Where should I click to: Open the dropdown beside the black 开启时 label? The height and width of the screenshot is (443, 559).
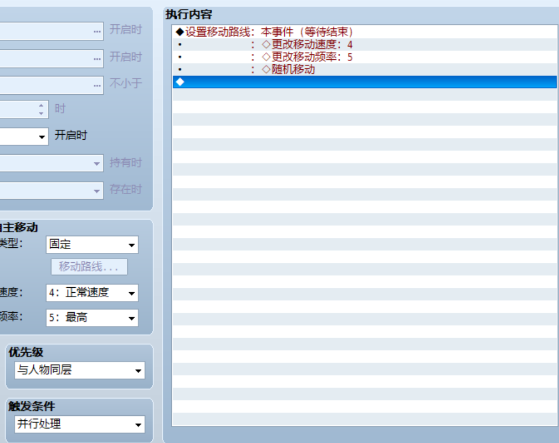pyautogui.click(x=24, y=136)
